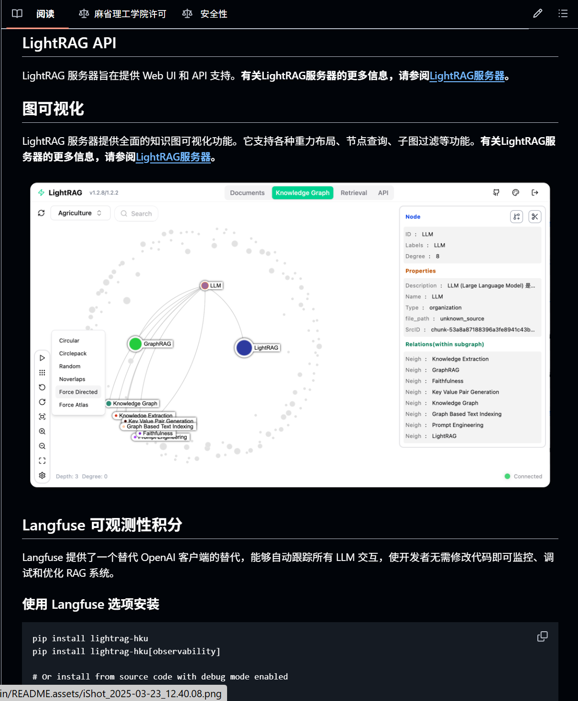Click the blue LightRAG graph node
Image resolution: width=578 pixels, height=701 pixels.
[x=244, y=348]
